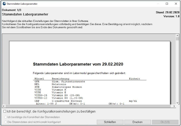The height and width of the screenshot is (126, 181).
Task: Click the 'Bezeichnung' column header
Action: 60,79
